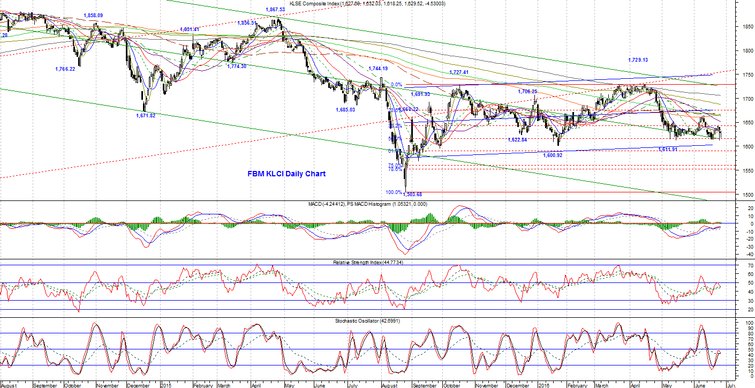
Task: Click the 'FBM KLCI Daily Chart' label
Action: click(286, 174)
